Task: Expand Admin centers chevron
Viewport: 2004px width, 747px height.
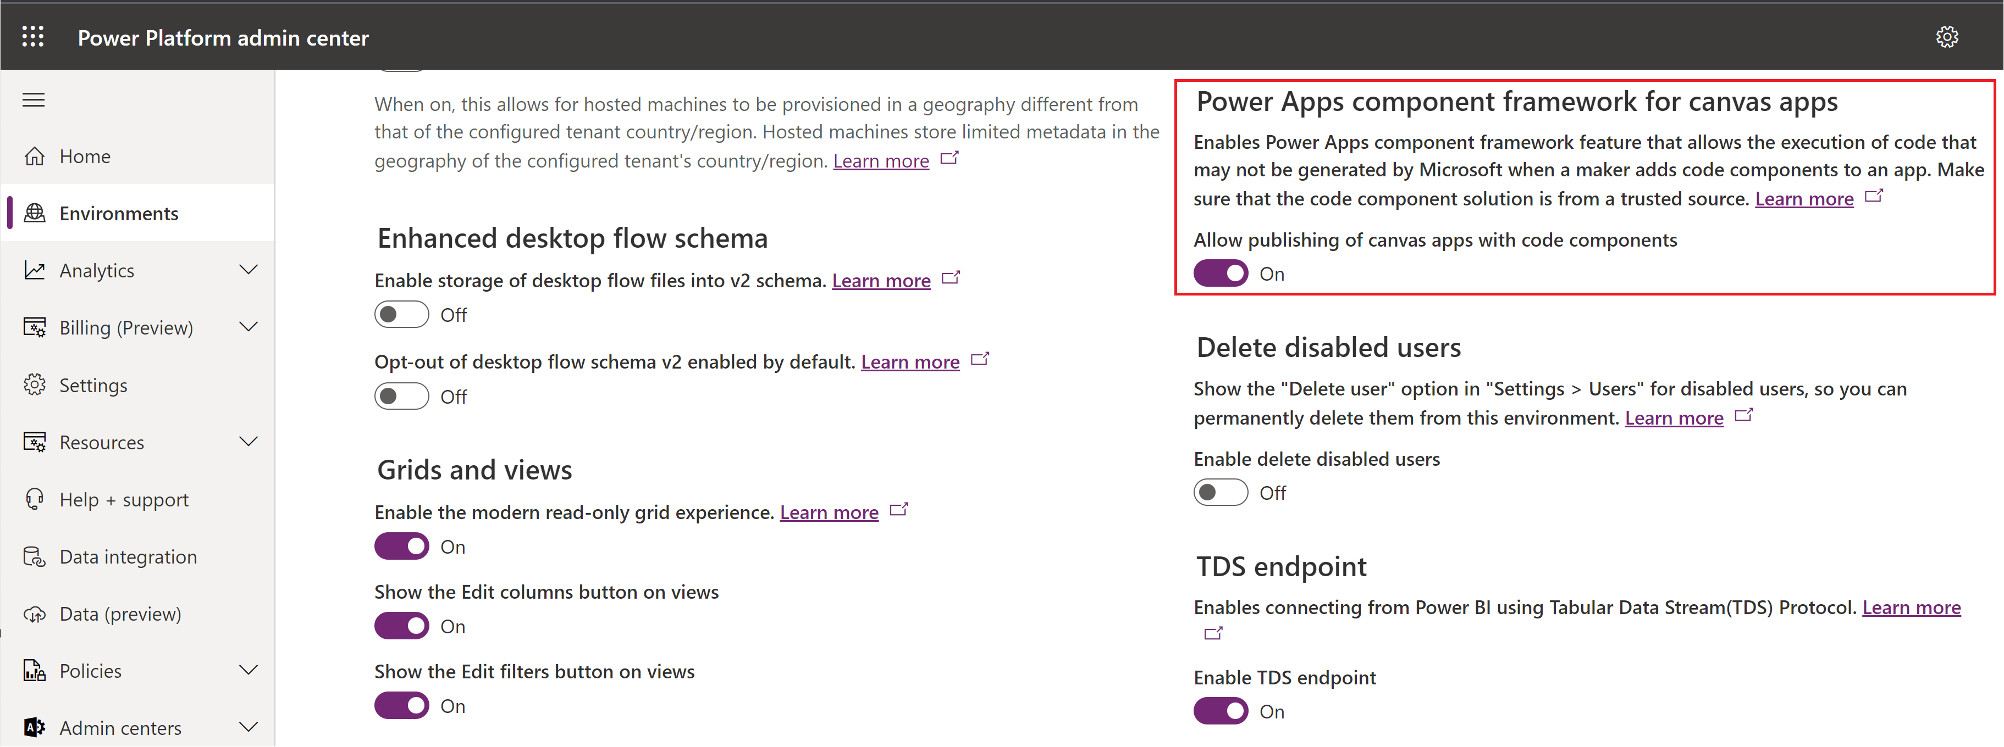Action: (248, 727)
